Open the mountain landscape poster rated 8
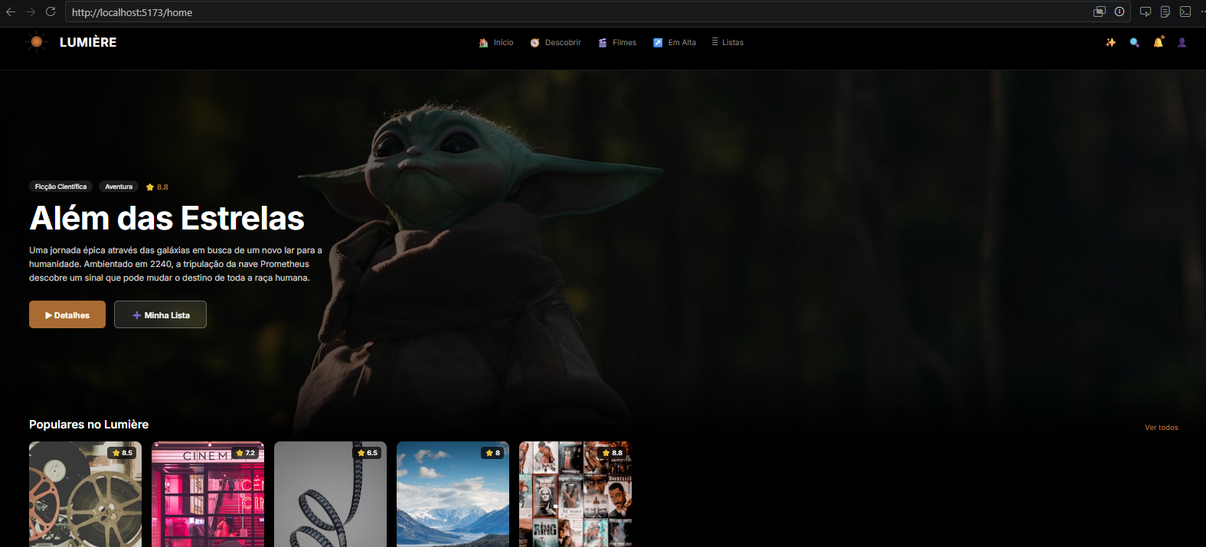1206x547 pixels. pyautogui.click(x=453, y=494)
